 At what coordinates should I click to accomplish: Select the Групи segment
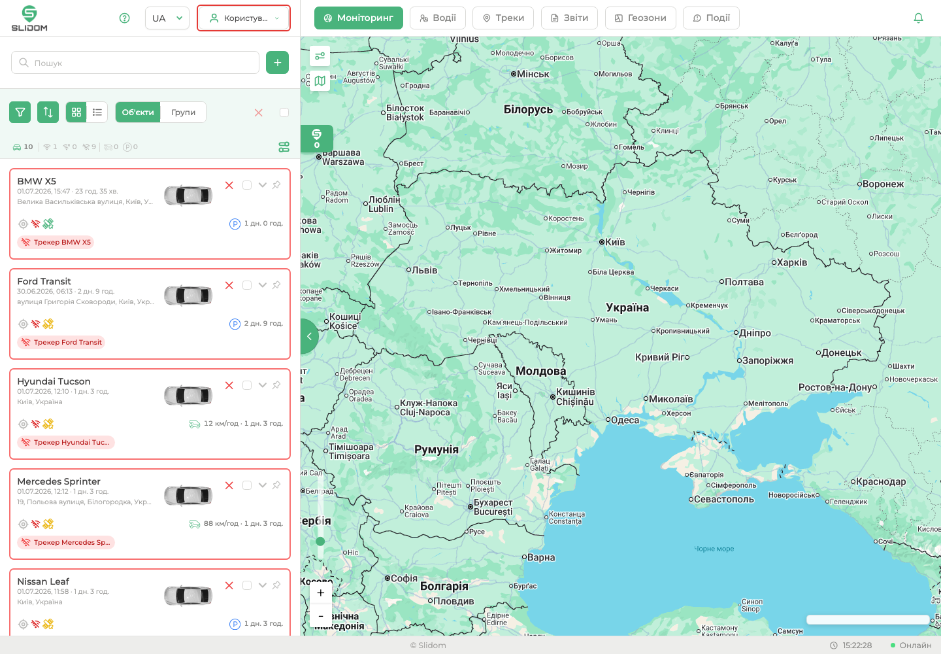[x=184, y=112]
